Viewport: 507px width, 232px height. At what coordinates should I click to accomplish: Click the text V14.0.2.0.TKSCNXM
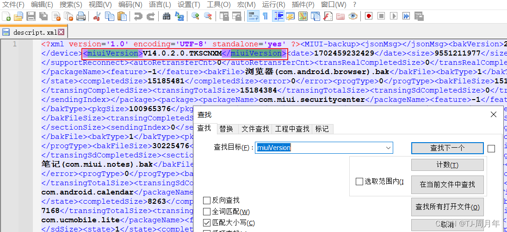pos(182,53)
